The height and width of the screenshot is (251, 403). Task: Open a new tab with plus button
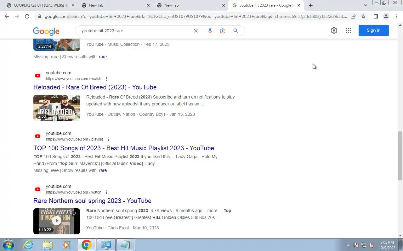311,5
